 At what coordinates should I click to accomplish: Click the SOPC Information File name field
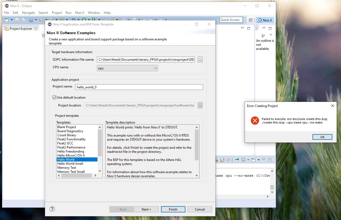tap(146, 60)
